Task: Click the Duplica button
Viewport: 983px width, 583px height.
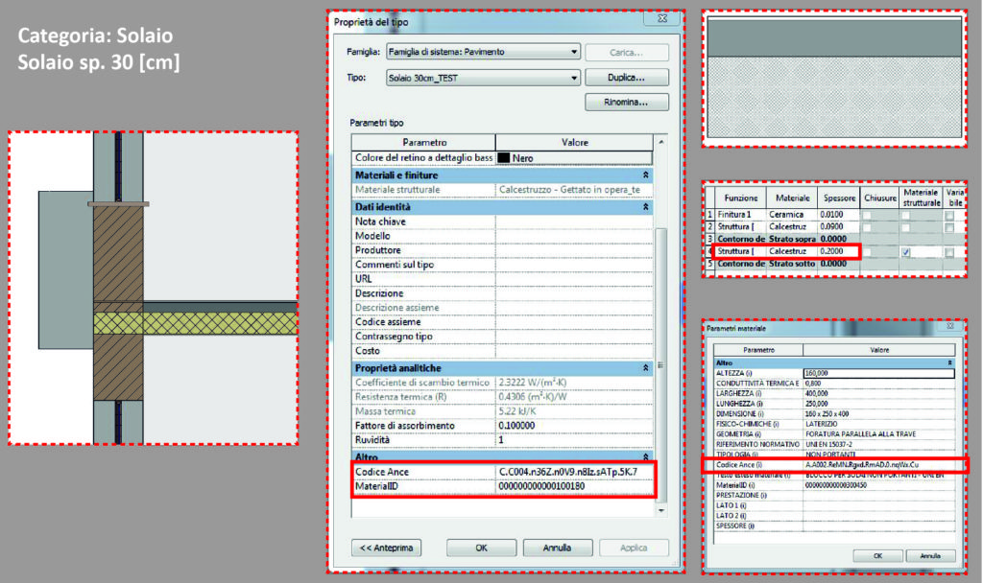Action: 626,77
